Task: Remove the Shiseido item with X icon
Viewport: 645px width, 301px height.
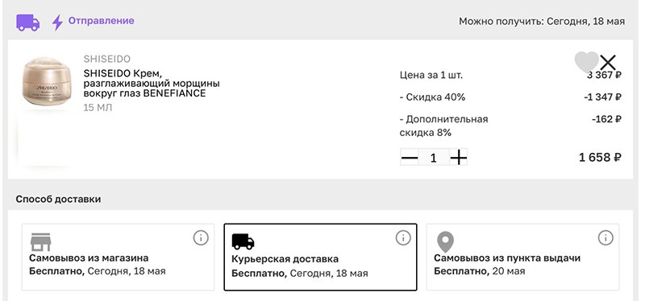Action: pos(608,63)
